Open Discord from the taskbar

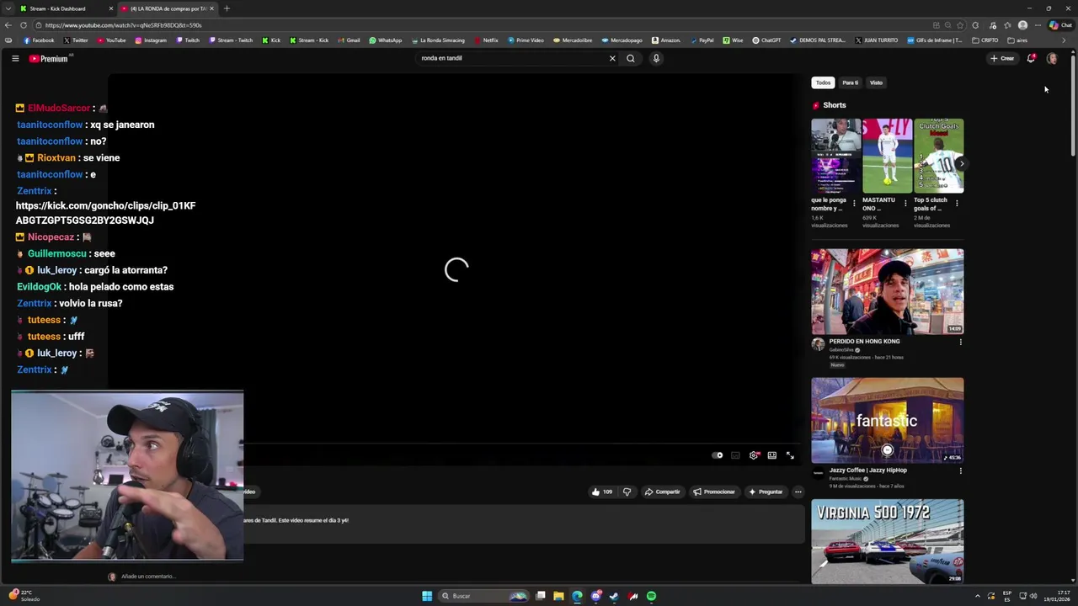click(595, 596)
